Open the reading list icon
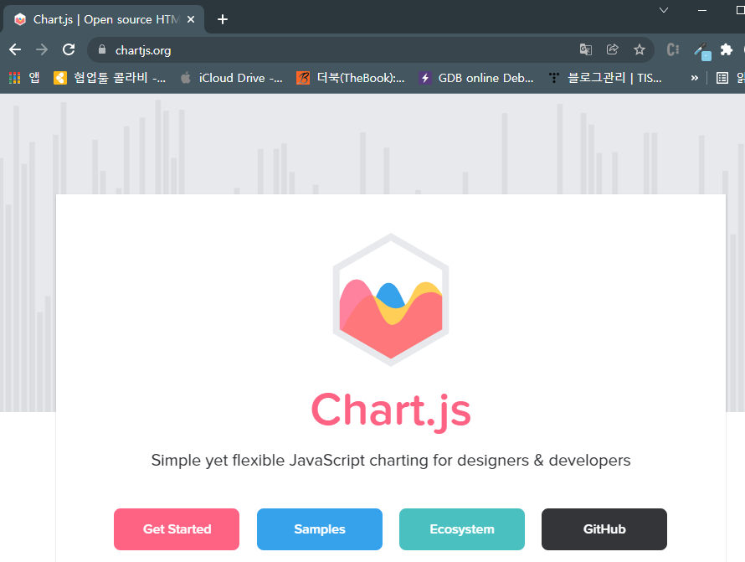745x562 pixels. (722, 78)
